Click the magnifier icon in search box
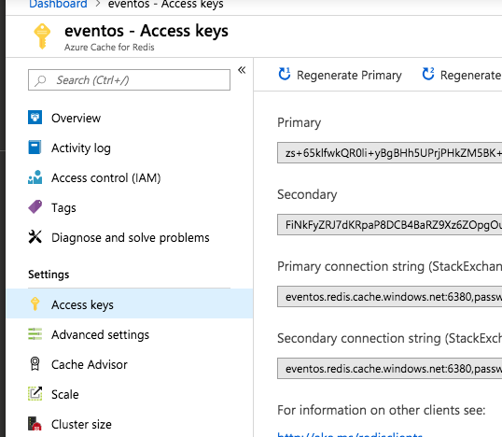 [41, 80]
